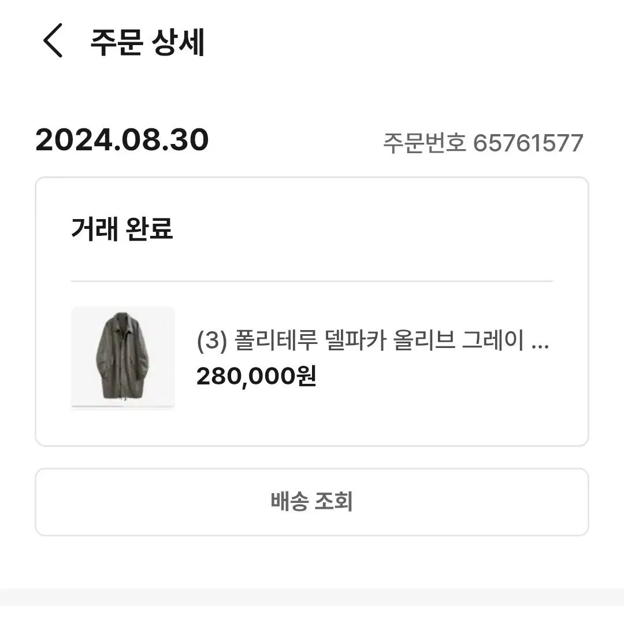Select the 주문 상세 page title
The width and height of the screenshot is (624, 622).
pyautogui.click(x=147, y=42)
